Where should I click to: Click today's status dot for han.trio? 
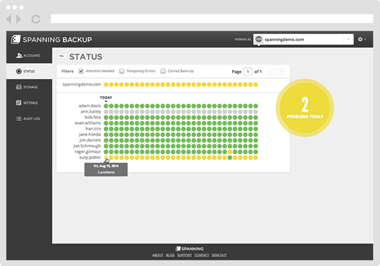tap(106, 129)
